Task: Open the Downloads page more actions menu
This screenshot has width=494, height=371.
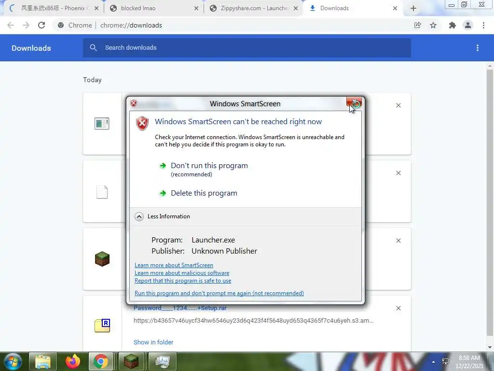Action: click(x=478, y=48)
